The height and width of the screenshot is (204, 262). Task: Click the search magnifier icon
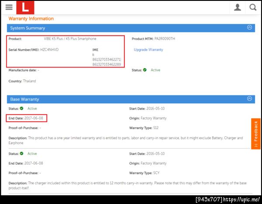pyautogui.click(x=253, y=7)
